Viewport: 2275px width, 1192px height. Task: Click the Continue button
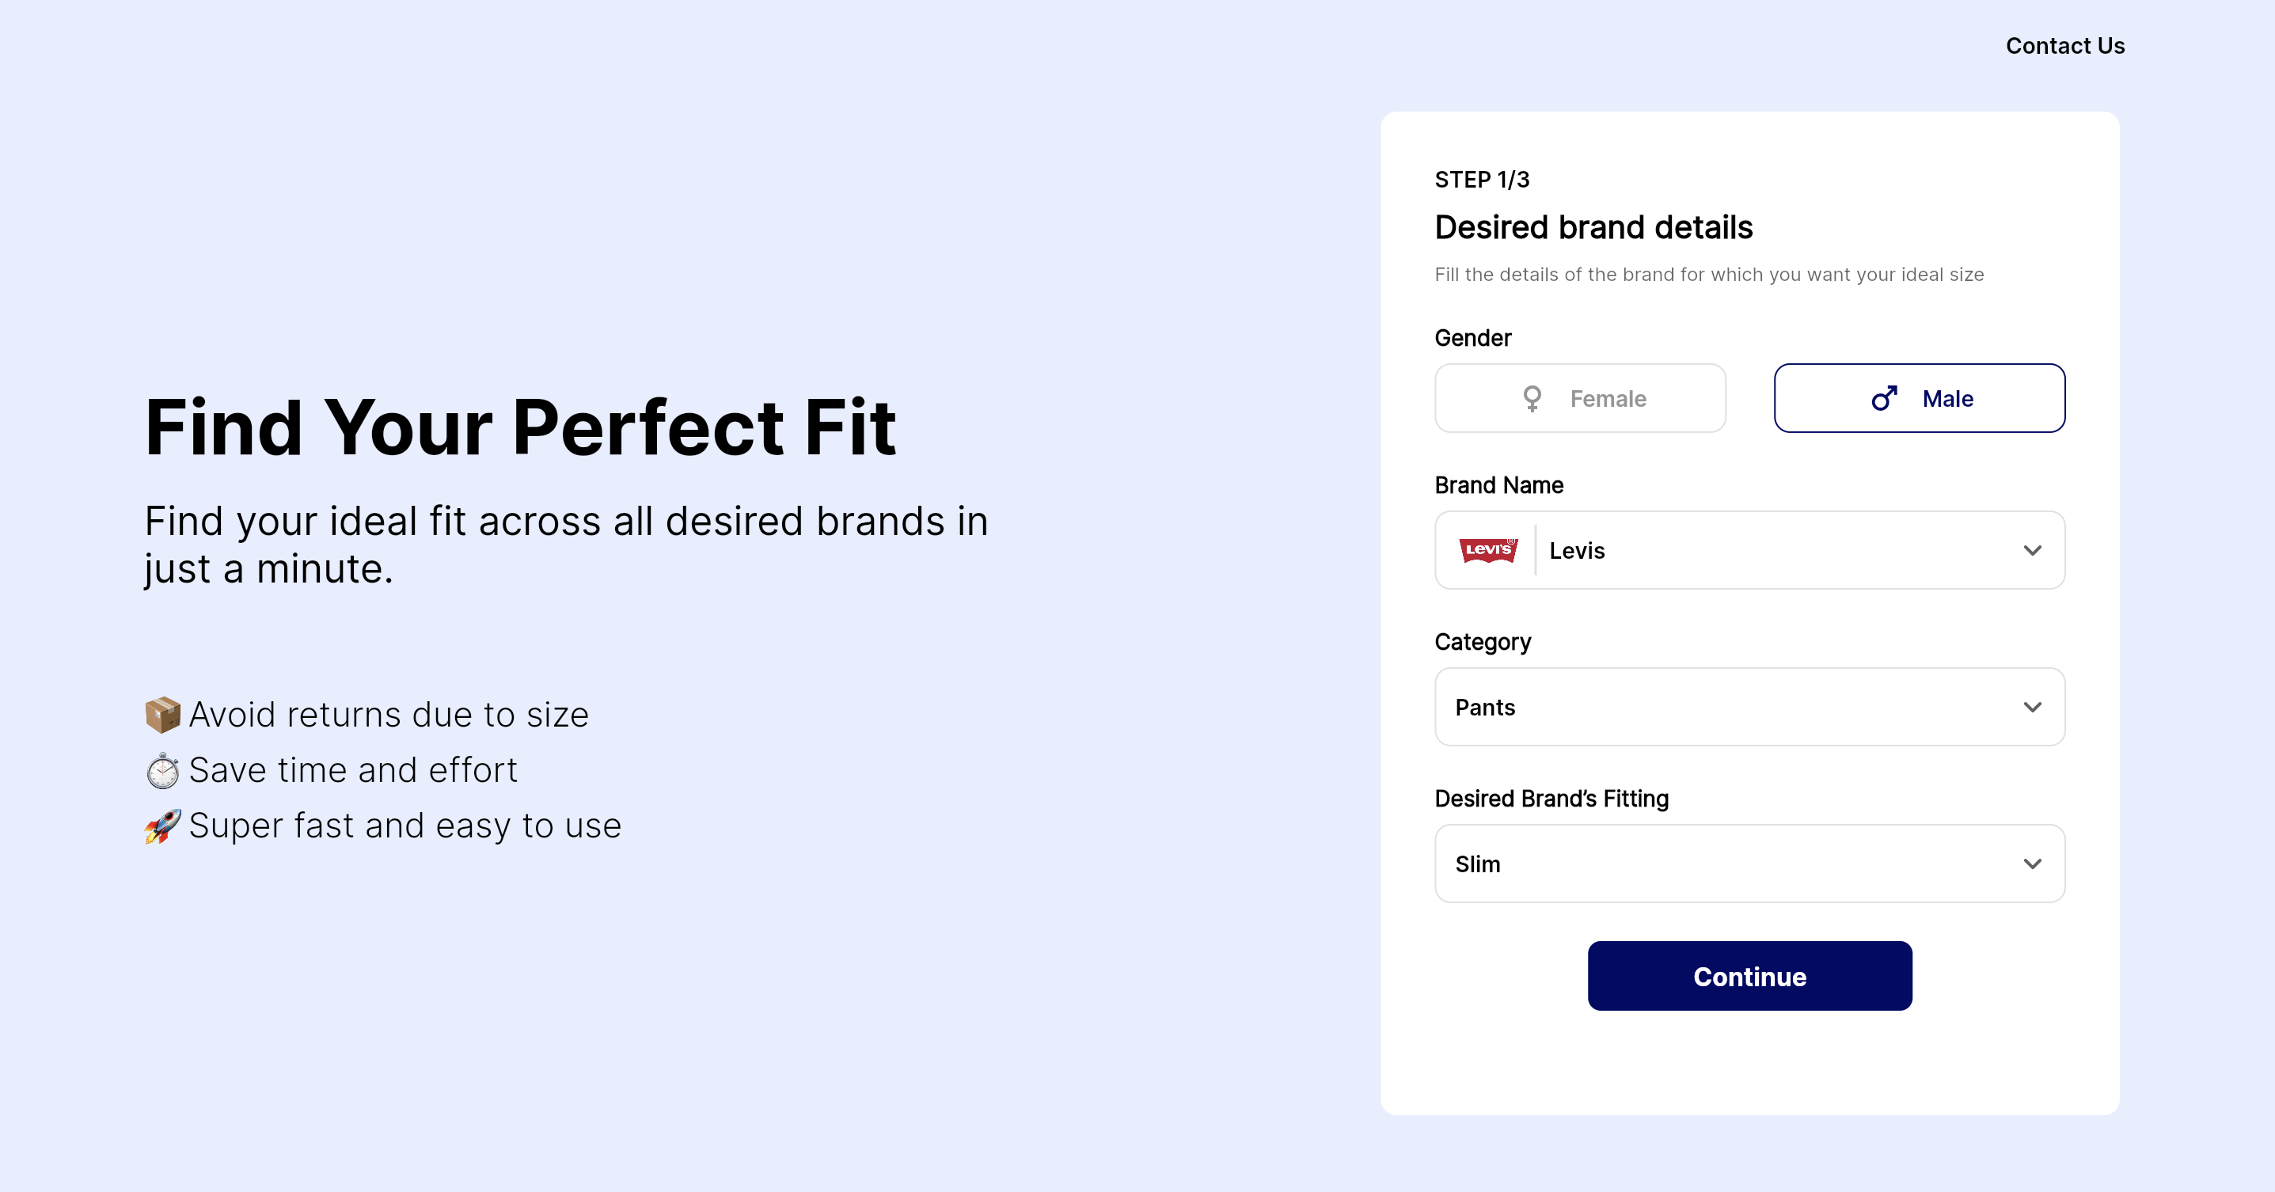[1749, 976]
